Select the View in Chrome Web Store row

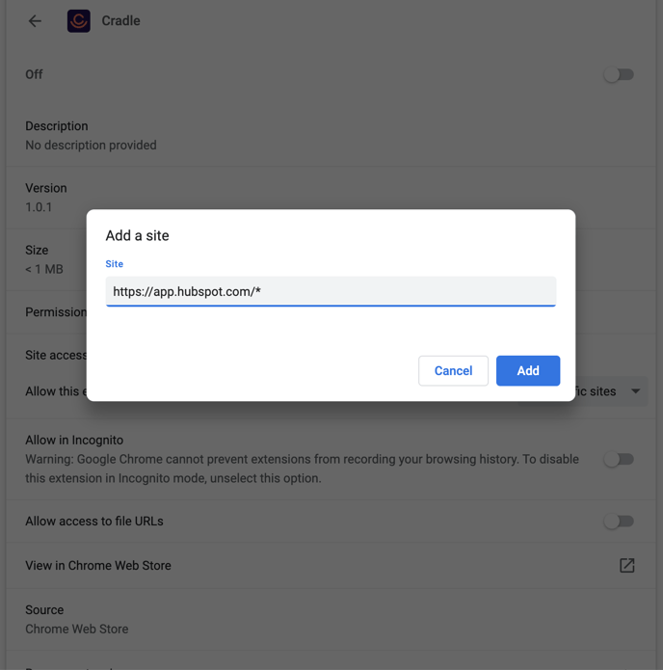98,566
